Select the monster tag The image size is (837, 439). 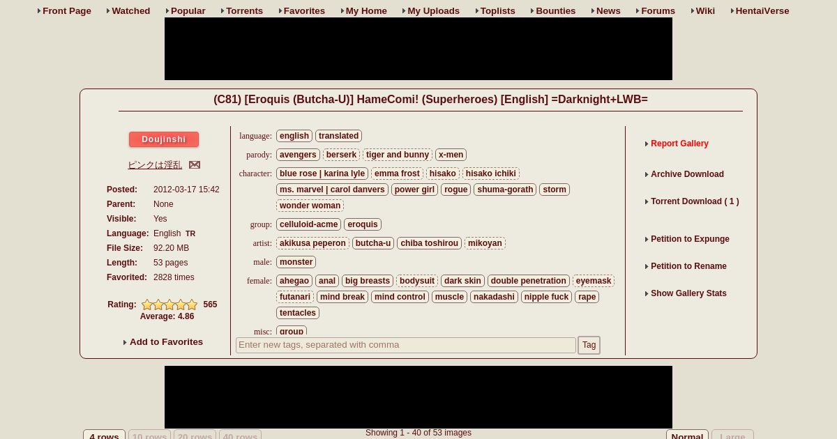pyautogui.click(x=296, y=262)
